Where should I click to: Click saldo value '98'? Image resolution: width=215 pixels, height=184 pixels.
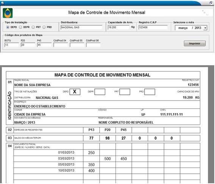pos(107,138)
